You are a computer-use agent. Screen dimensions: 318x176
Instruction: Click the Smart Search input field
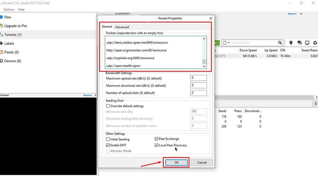coord(254,43)
